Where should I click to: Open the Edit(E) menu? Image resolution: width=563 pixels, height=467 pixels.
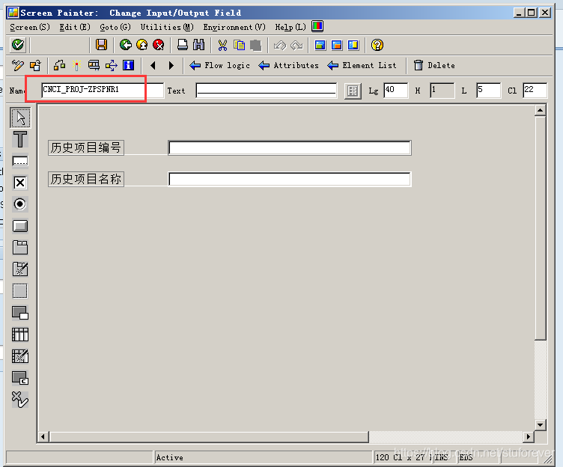75,27
